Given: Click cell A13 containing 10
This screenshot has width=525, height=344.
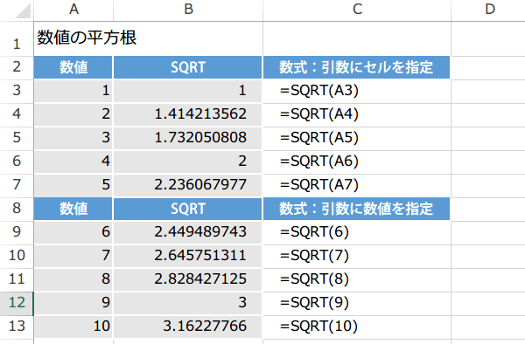Looking at the screenshot, I should click(x=73, y=327).
